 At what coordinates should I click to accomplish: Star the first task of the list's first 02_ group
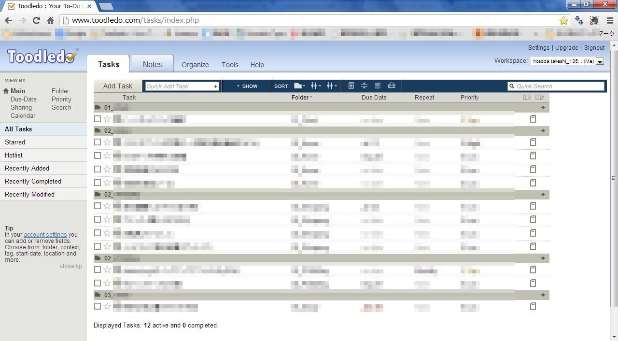(x=107, y=142)
